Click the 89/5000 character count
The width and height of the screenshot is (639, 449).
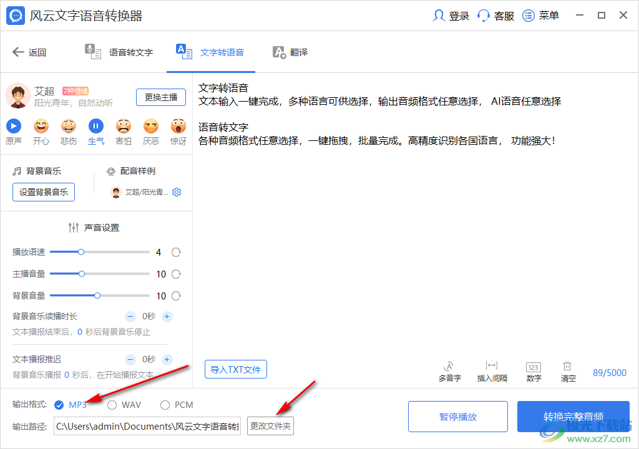(x=609, y=373)
